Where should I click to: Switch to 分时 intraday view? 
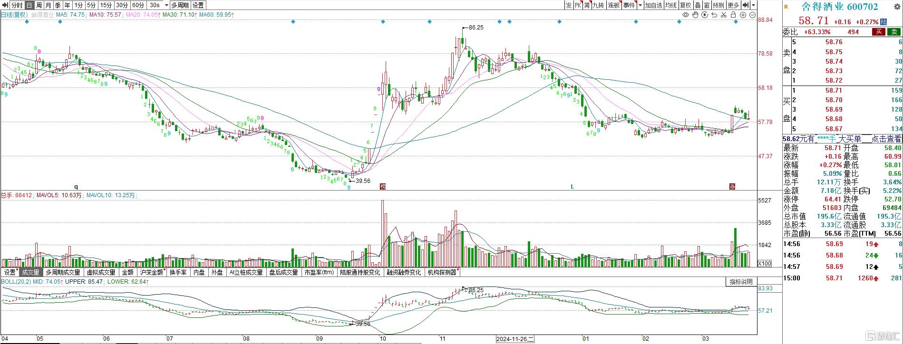coord(17,5)
